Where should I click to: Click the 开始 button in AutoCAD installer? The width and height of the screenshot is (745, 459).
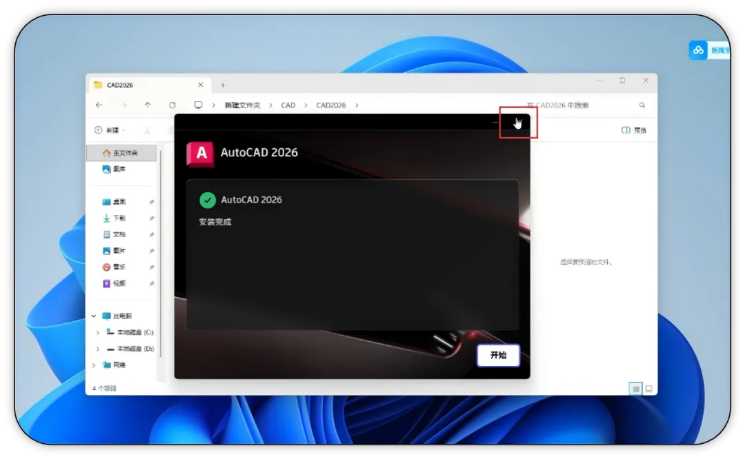point(498,355)
